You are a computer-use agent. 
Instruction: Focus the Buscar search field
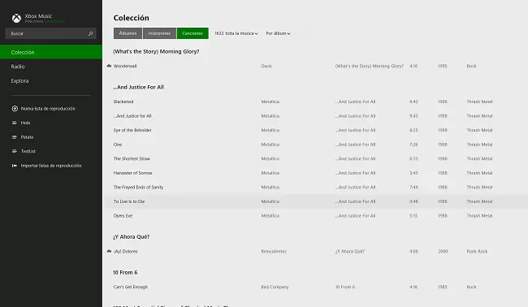click(x=51, y=33)
